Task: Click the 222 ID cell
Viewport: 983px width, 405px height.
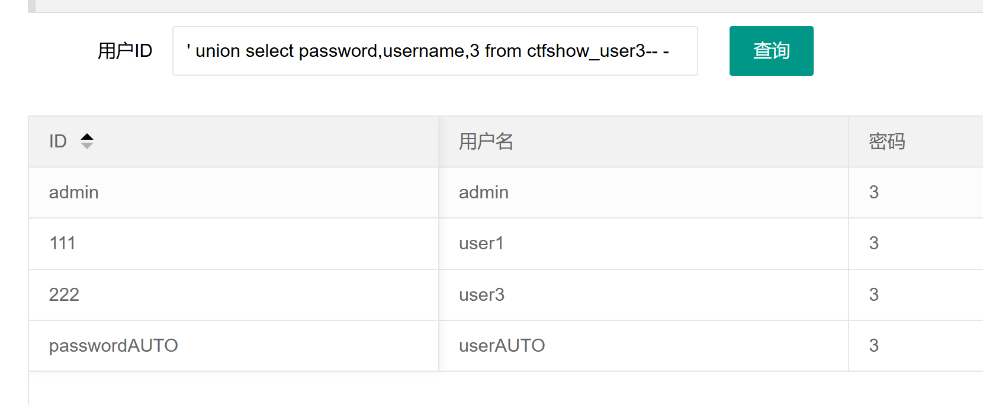Action: tap(64, 295)
